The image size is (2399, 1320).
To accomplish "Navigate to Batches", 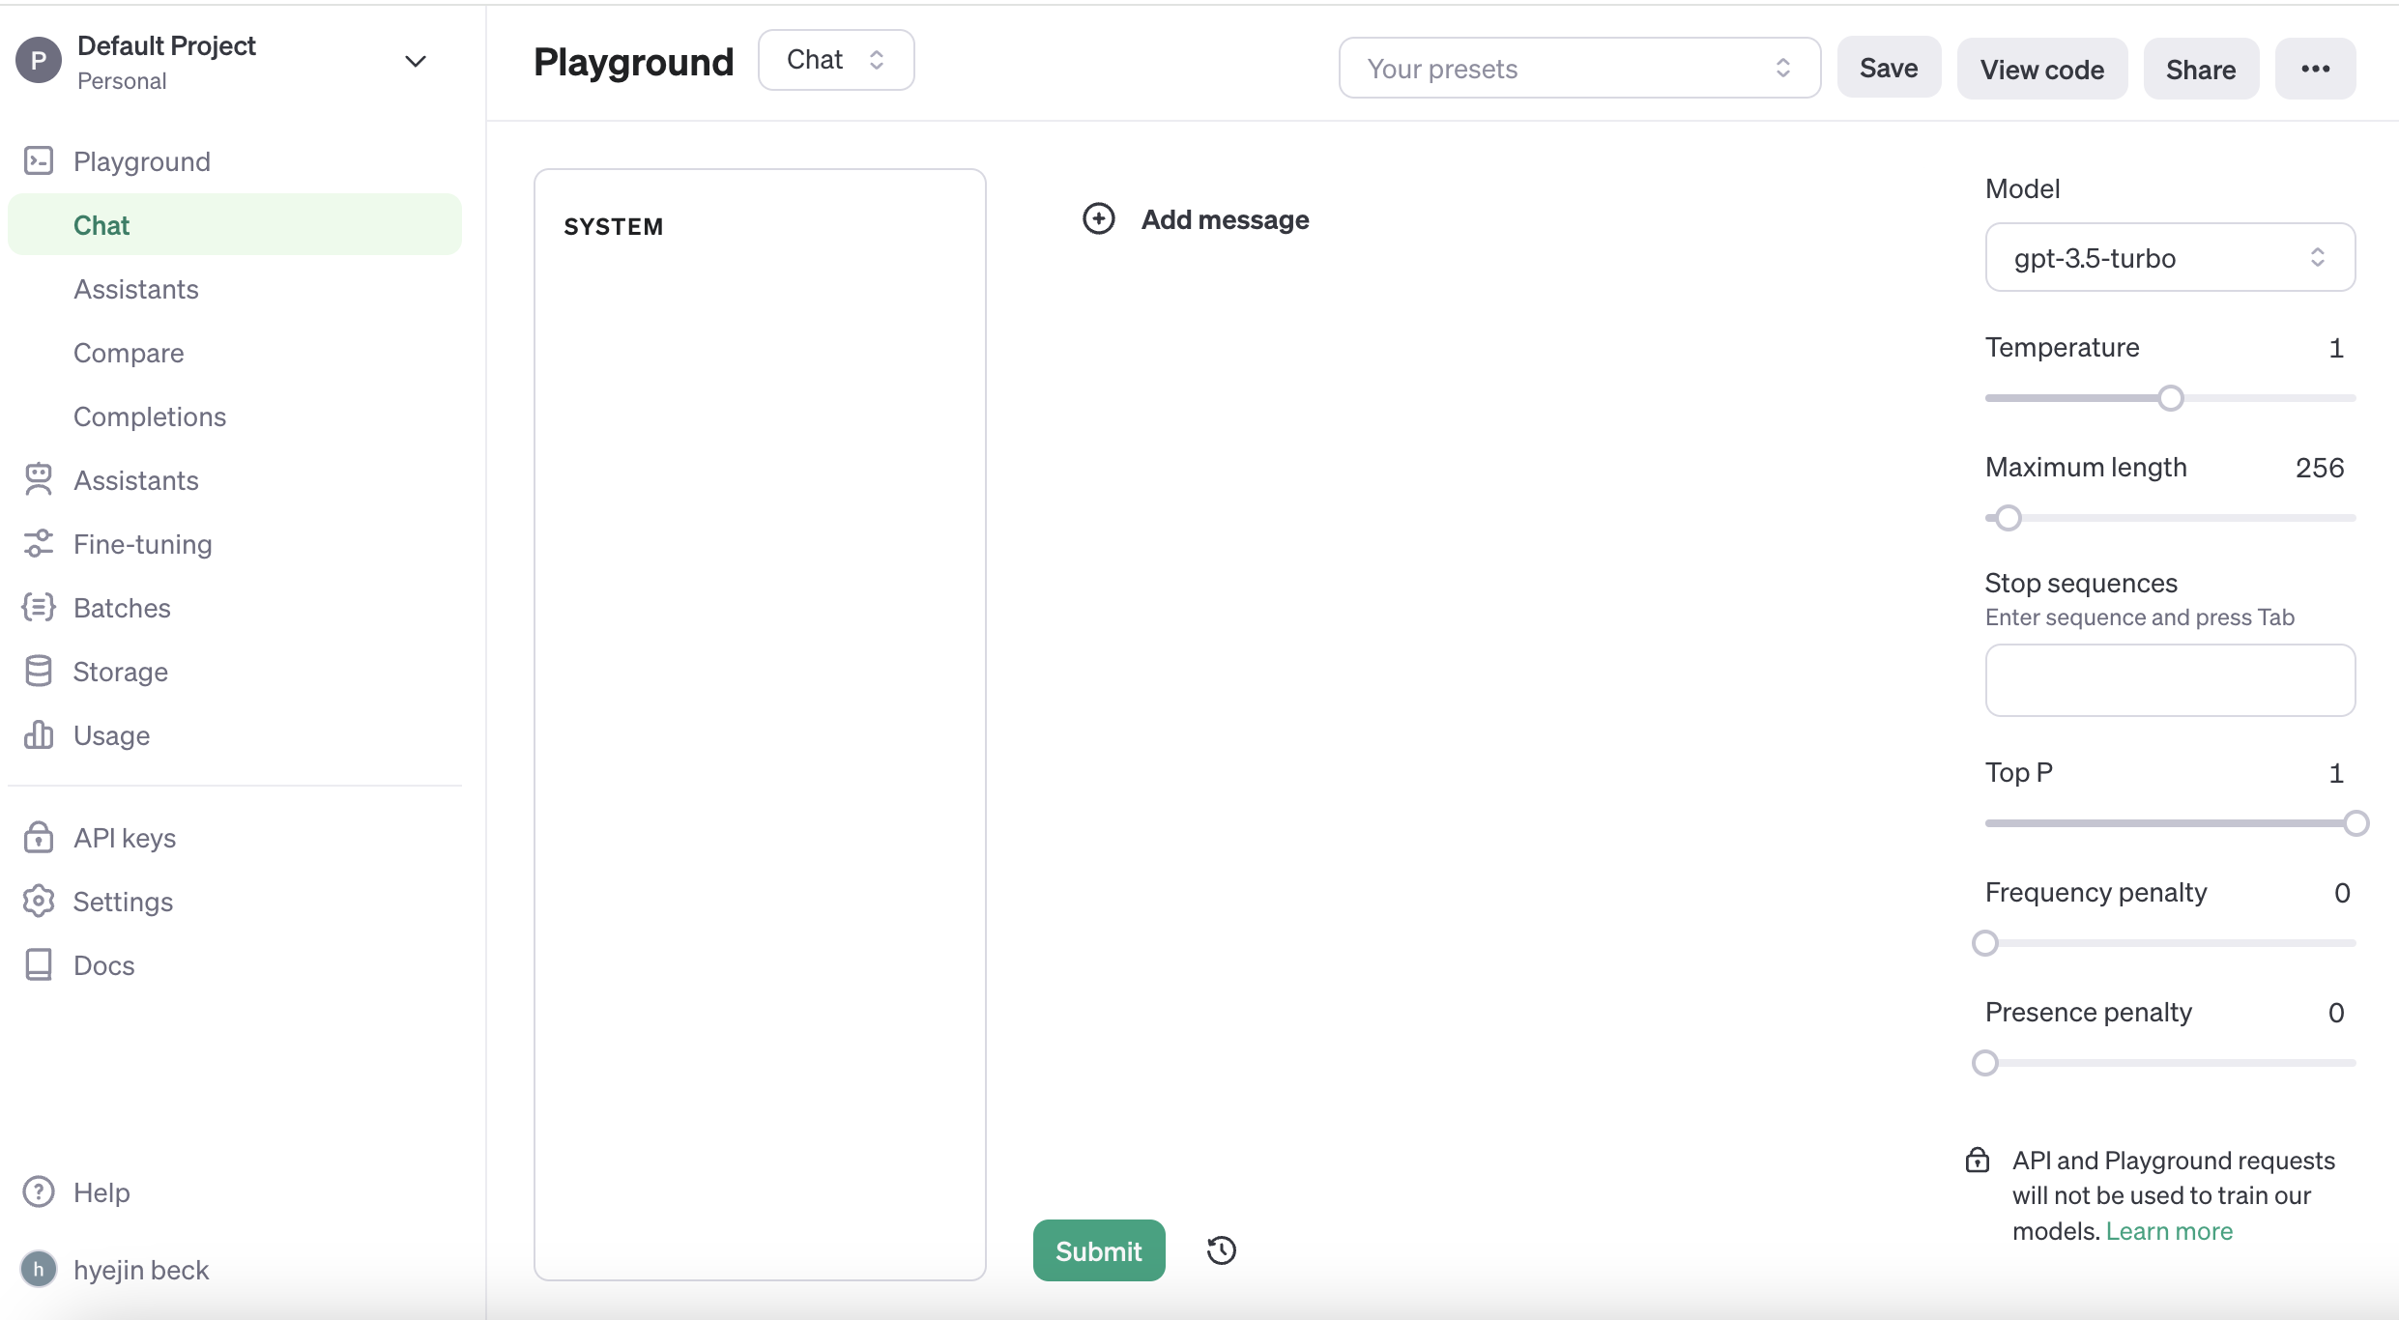I will 122,607.
